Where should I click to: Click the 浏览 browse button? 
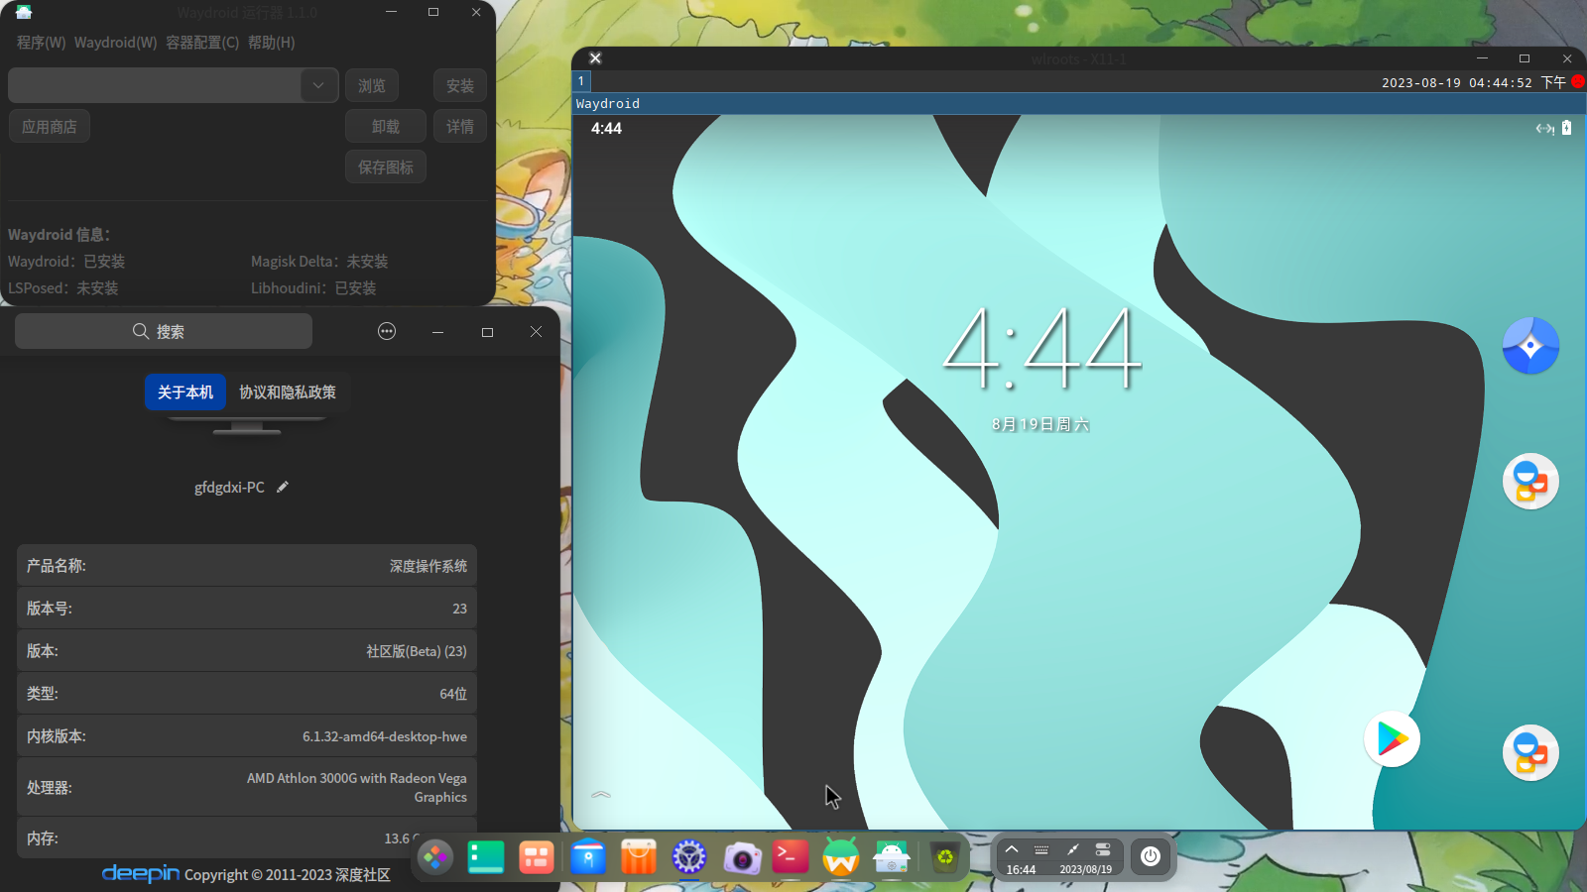point(372,85)
